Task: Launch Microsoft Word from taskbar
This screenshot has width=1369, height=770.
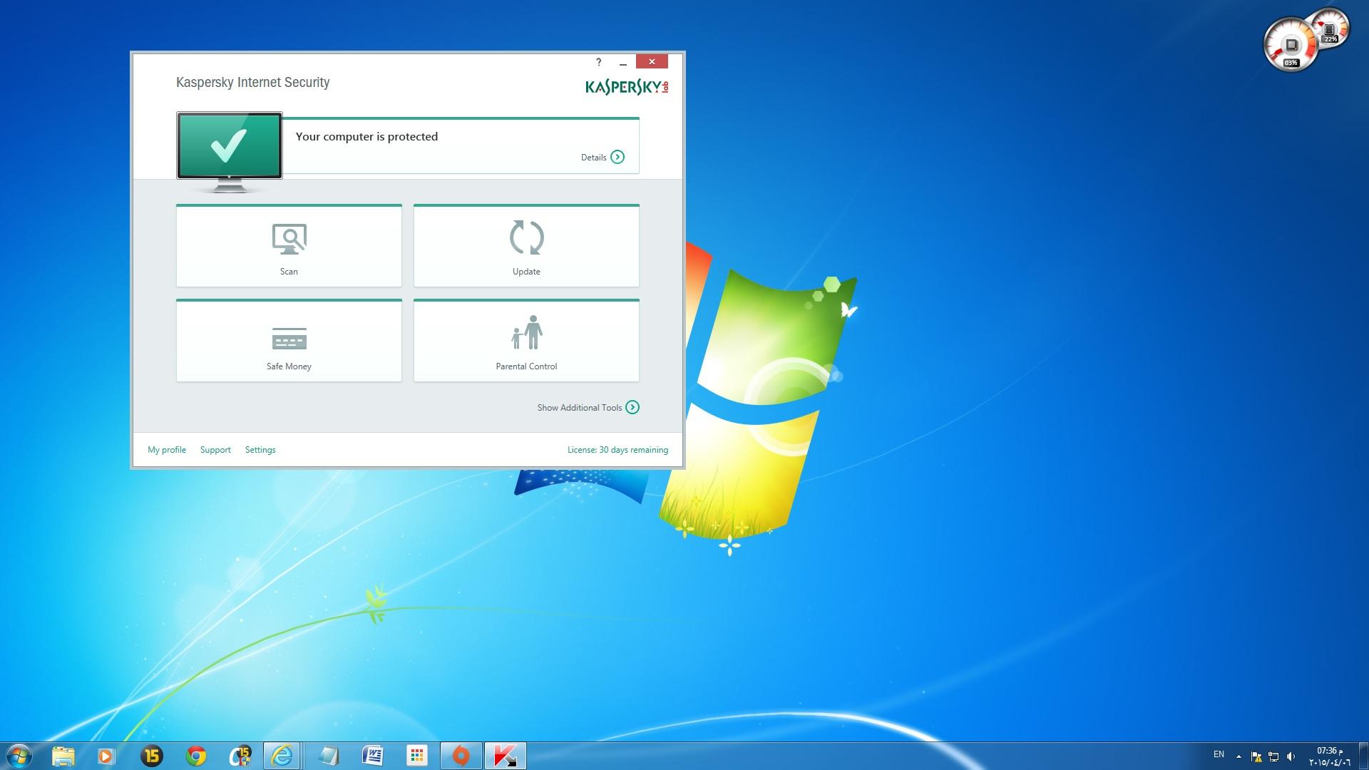Action: [x=373, y=756]
